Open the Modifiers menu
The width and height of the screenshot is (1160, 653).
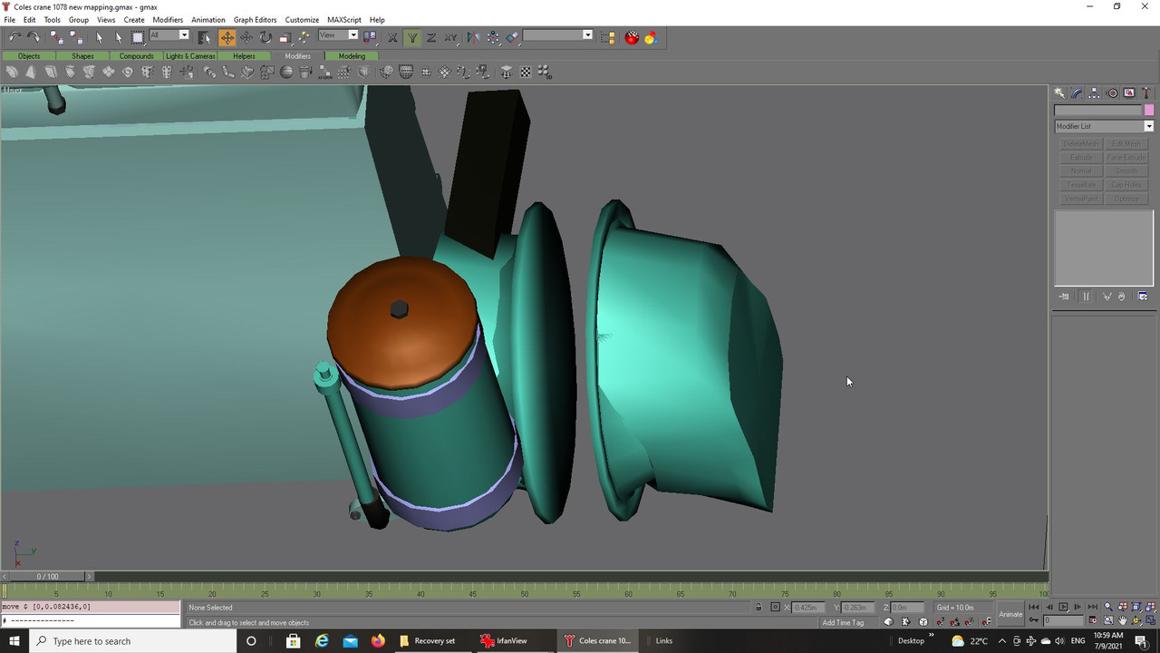[168, 19]
